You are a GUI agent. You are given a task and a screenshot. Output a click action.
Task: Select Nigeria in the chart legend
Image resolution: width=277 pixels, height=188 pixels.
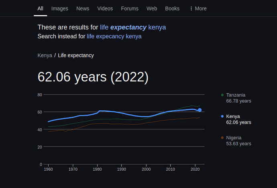click(x=238, y=140)
